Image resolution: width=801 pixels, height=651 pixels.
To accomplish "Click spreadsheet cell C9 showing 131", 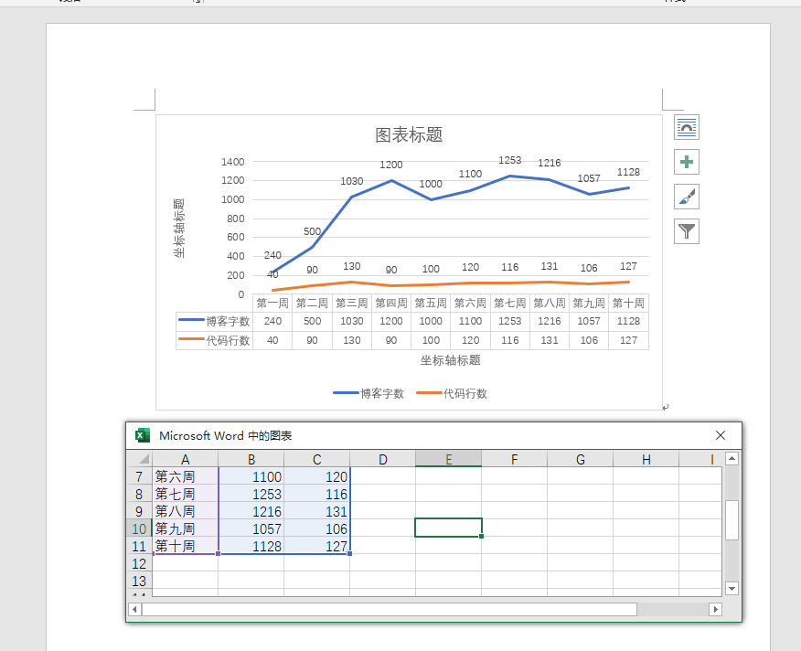I will coord(316,511).
